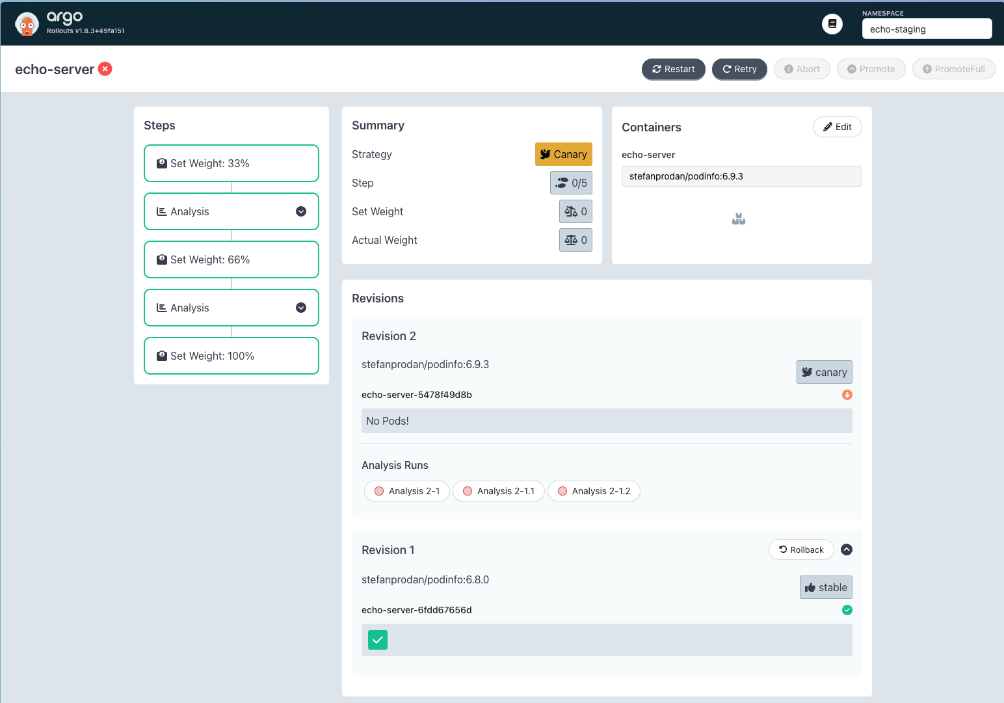Click the Argo octopus logo
The width and height of the screenshot is (1004, 703).
[27, 24]
